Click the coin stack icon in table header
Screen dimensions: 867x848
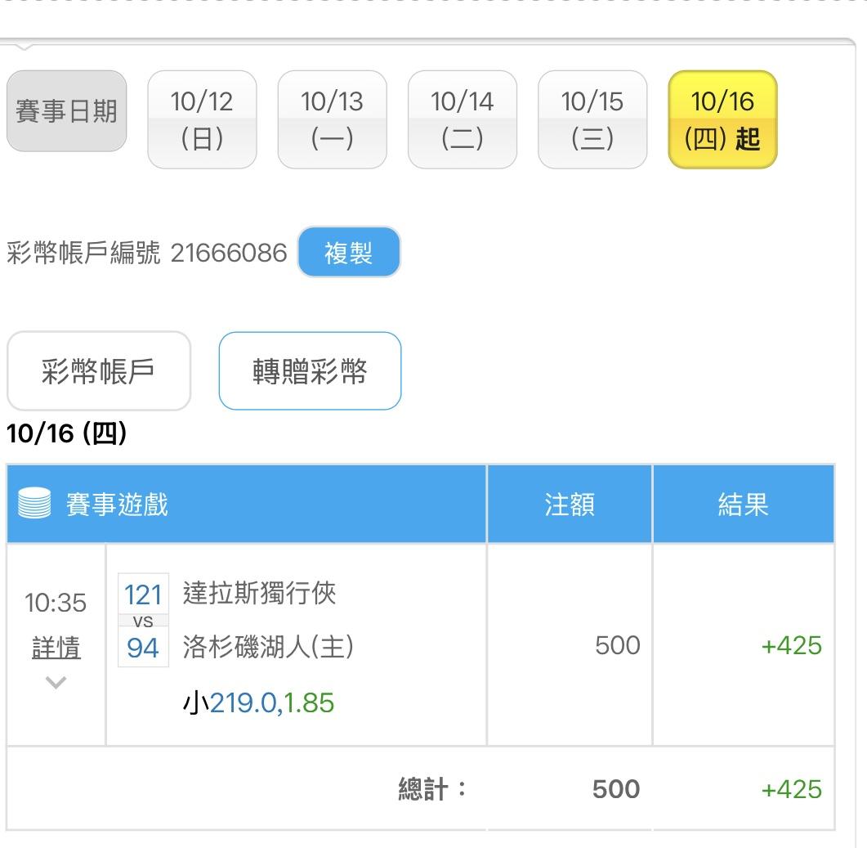tap(34, 504)
